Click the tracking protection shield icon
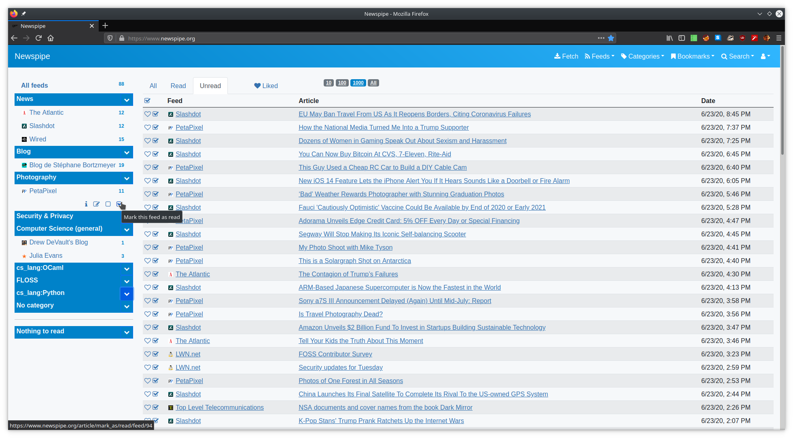The width and height of the screenshot is (793, 438). 110,38
